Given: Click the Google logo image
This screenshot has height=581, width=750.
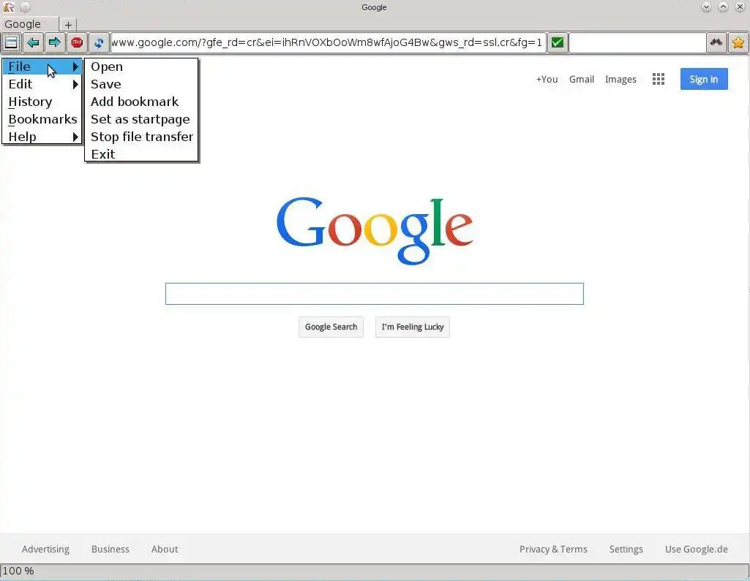Looking at the screenshot, I should coord(375,231).
